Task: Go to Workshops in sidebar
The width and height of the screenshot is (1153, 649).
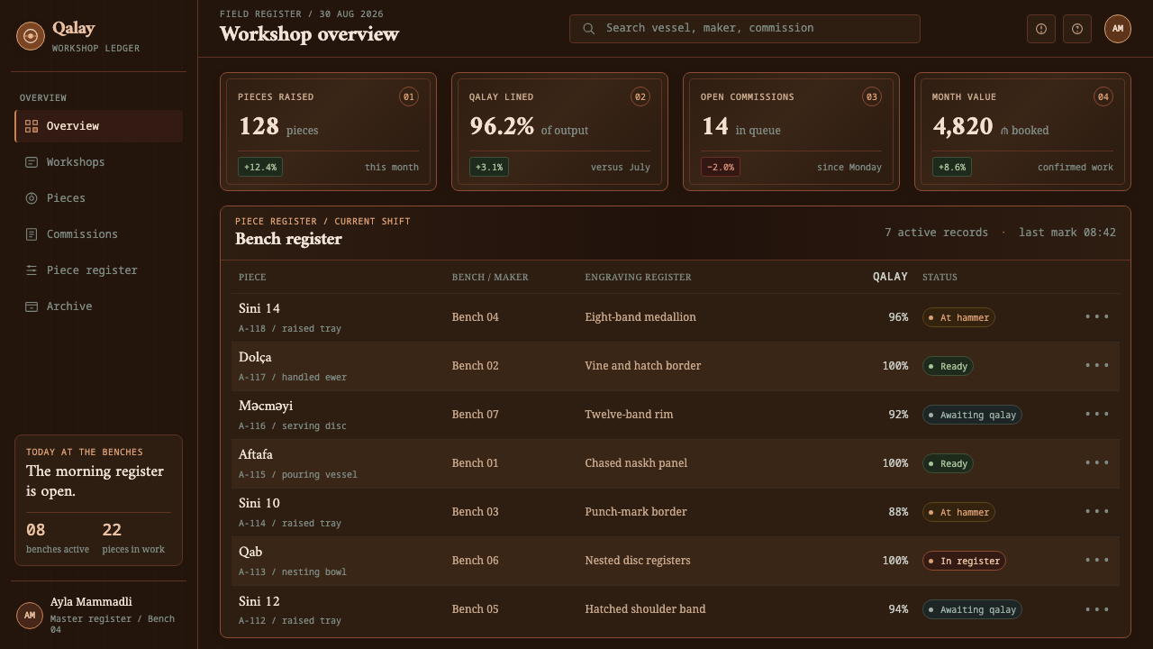Action: 99,162
